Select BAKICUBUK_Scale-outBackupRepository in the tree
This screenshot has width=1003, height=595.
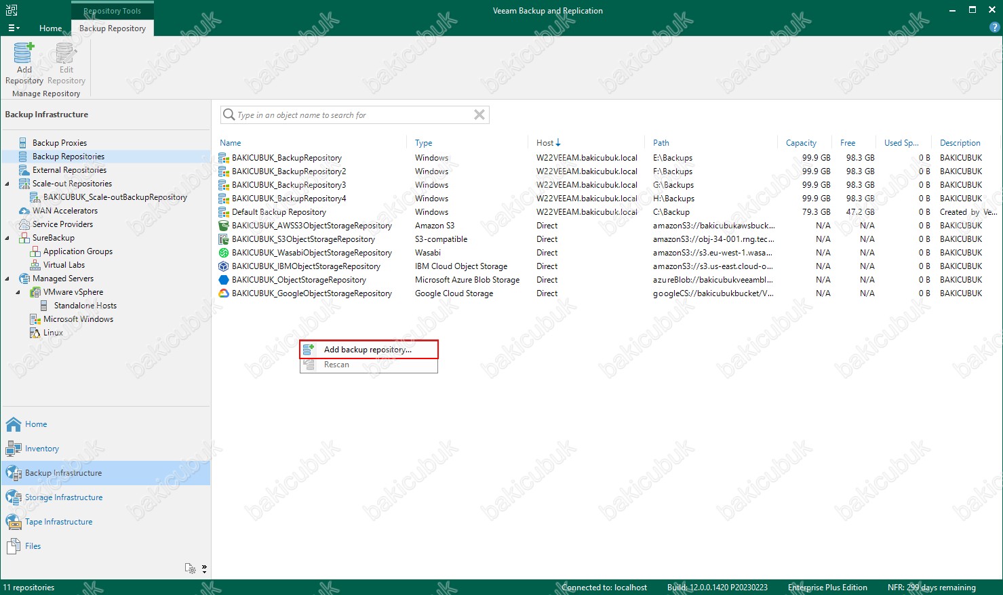coord(115,197)
